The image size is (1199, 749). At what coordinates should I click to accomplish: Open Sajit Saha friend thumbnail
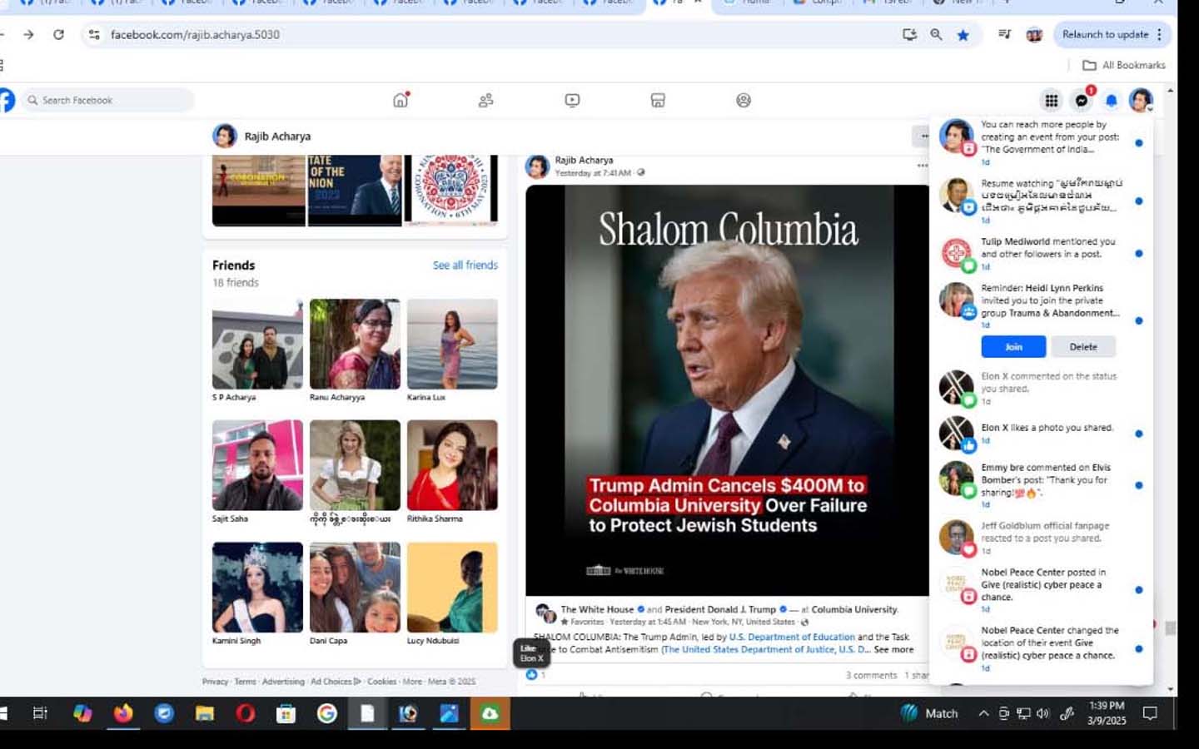coord(257,465)
